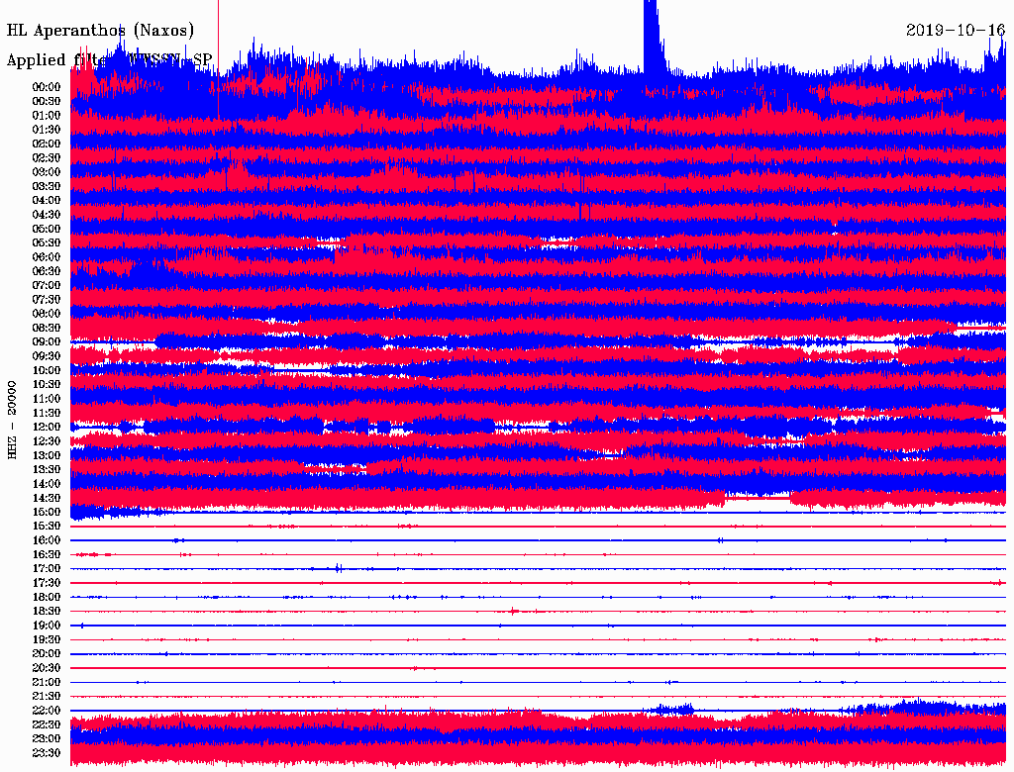Select the 02:30 time label
Screen dimensions: 1014x772
click(47, 158)
